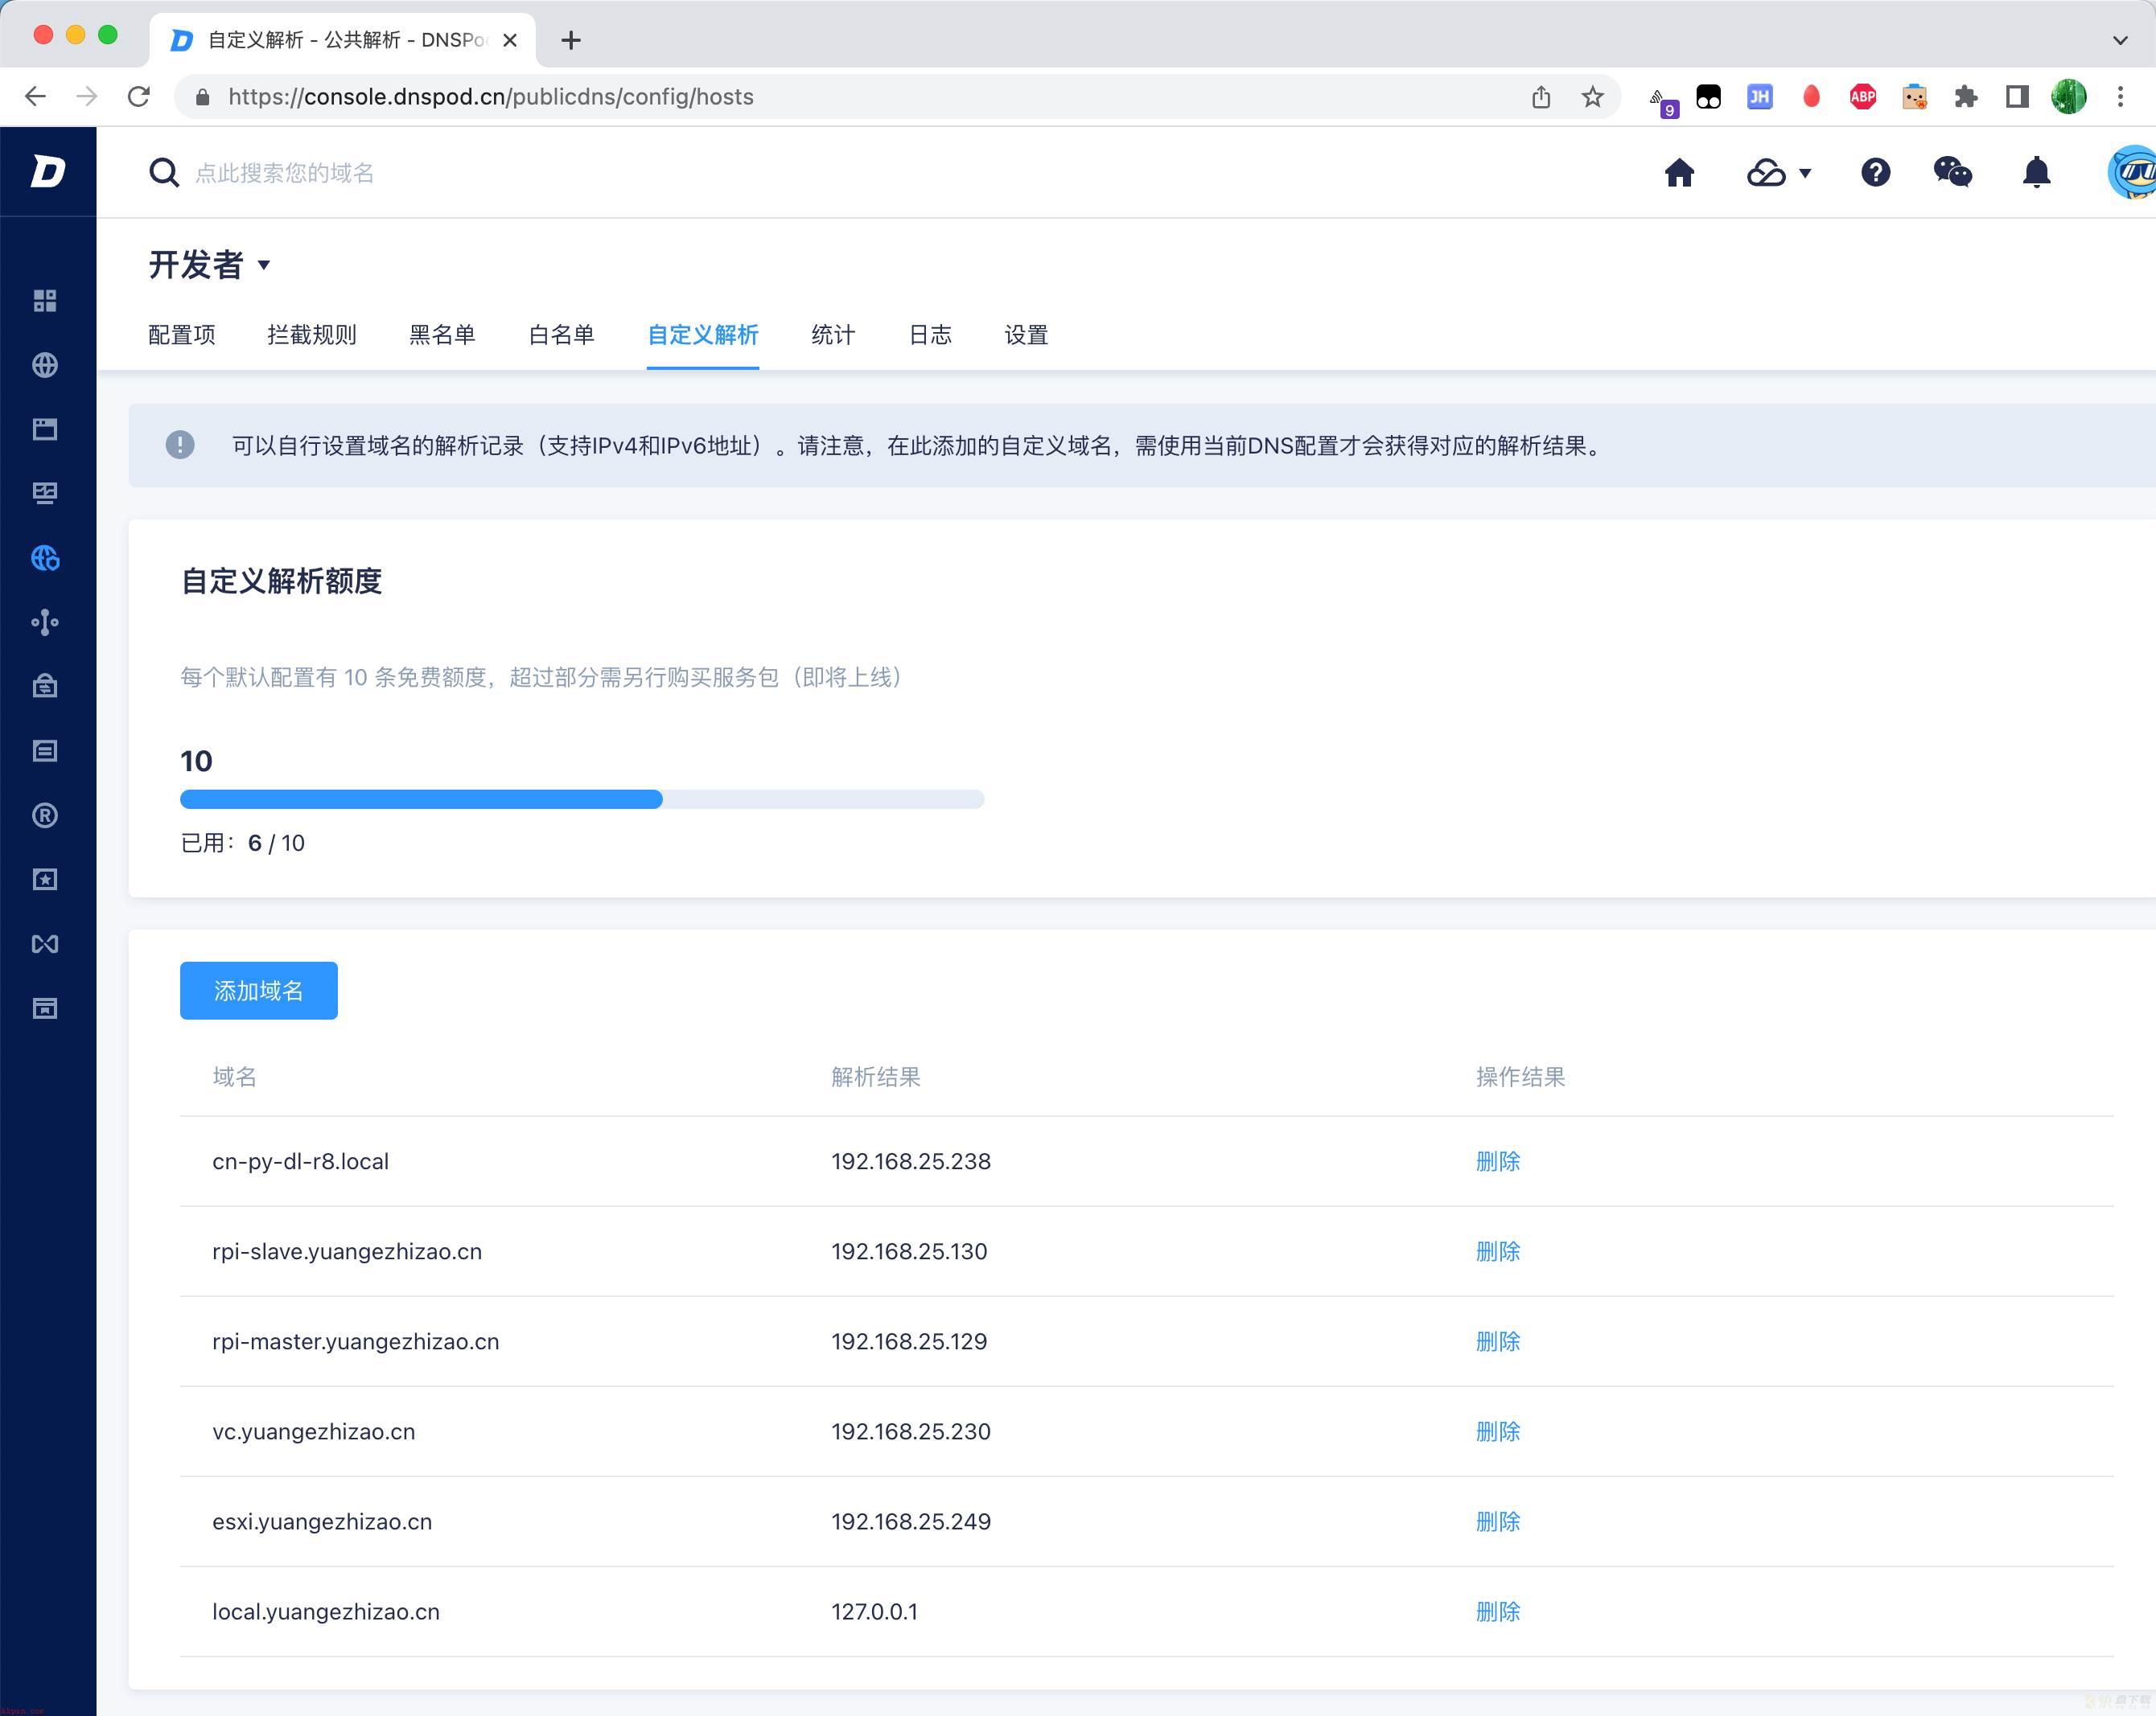The image size is (2156, 1716).
Task: Open the Chrome three-dot menu
Action: pos(2120,96)
